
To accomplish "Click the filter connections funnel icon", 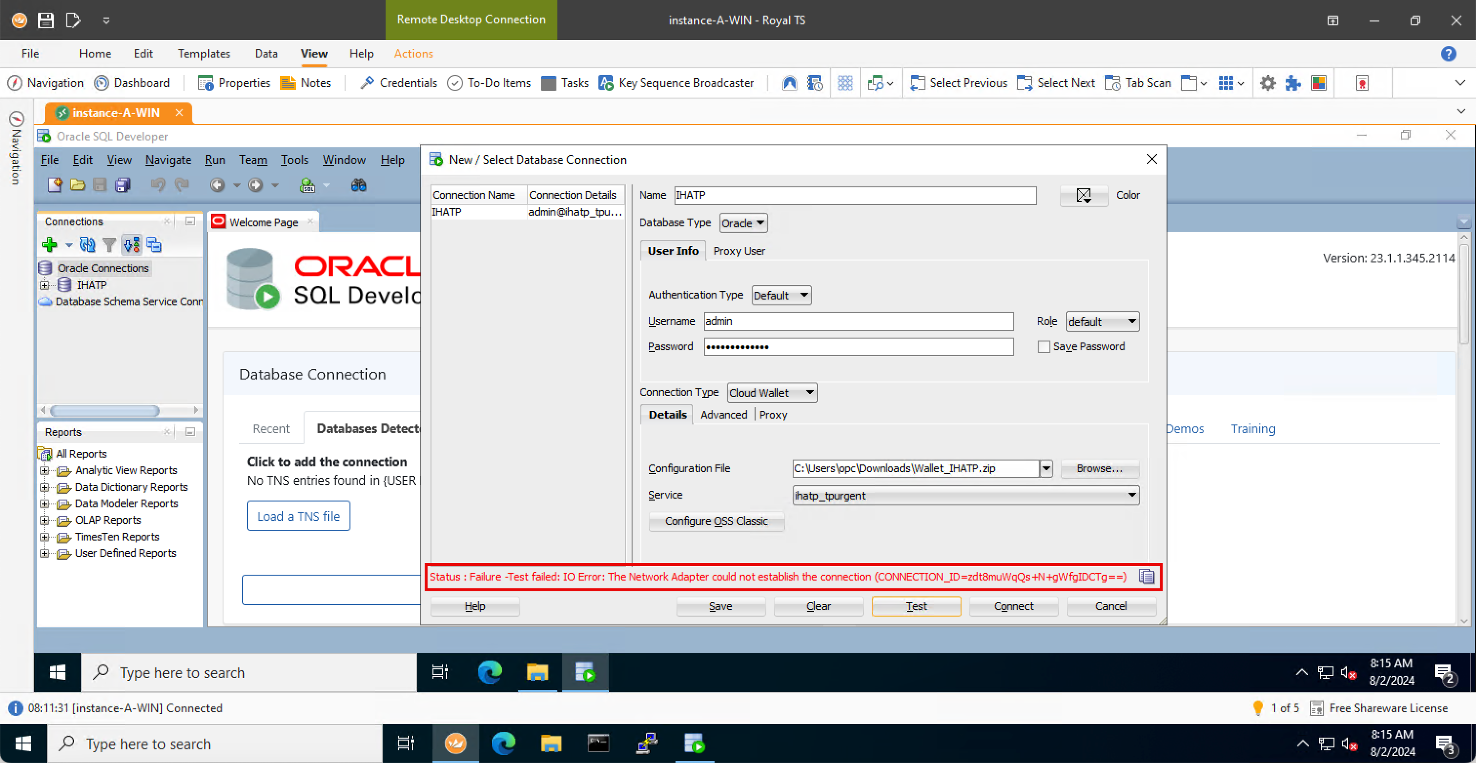I will (109, 245).
